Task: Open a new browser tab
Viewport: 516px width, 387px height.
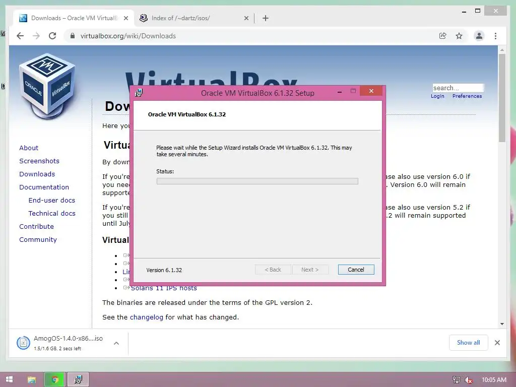Action: (266, 18)
